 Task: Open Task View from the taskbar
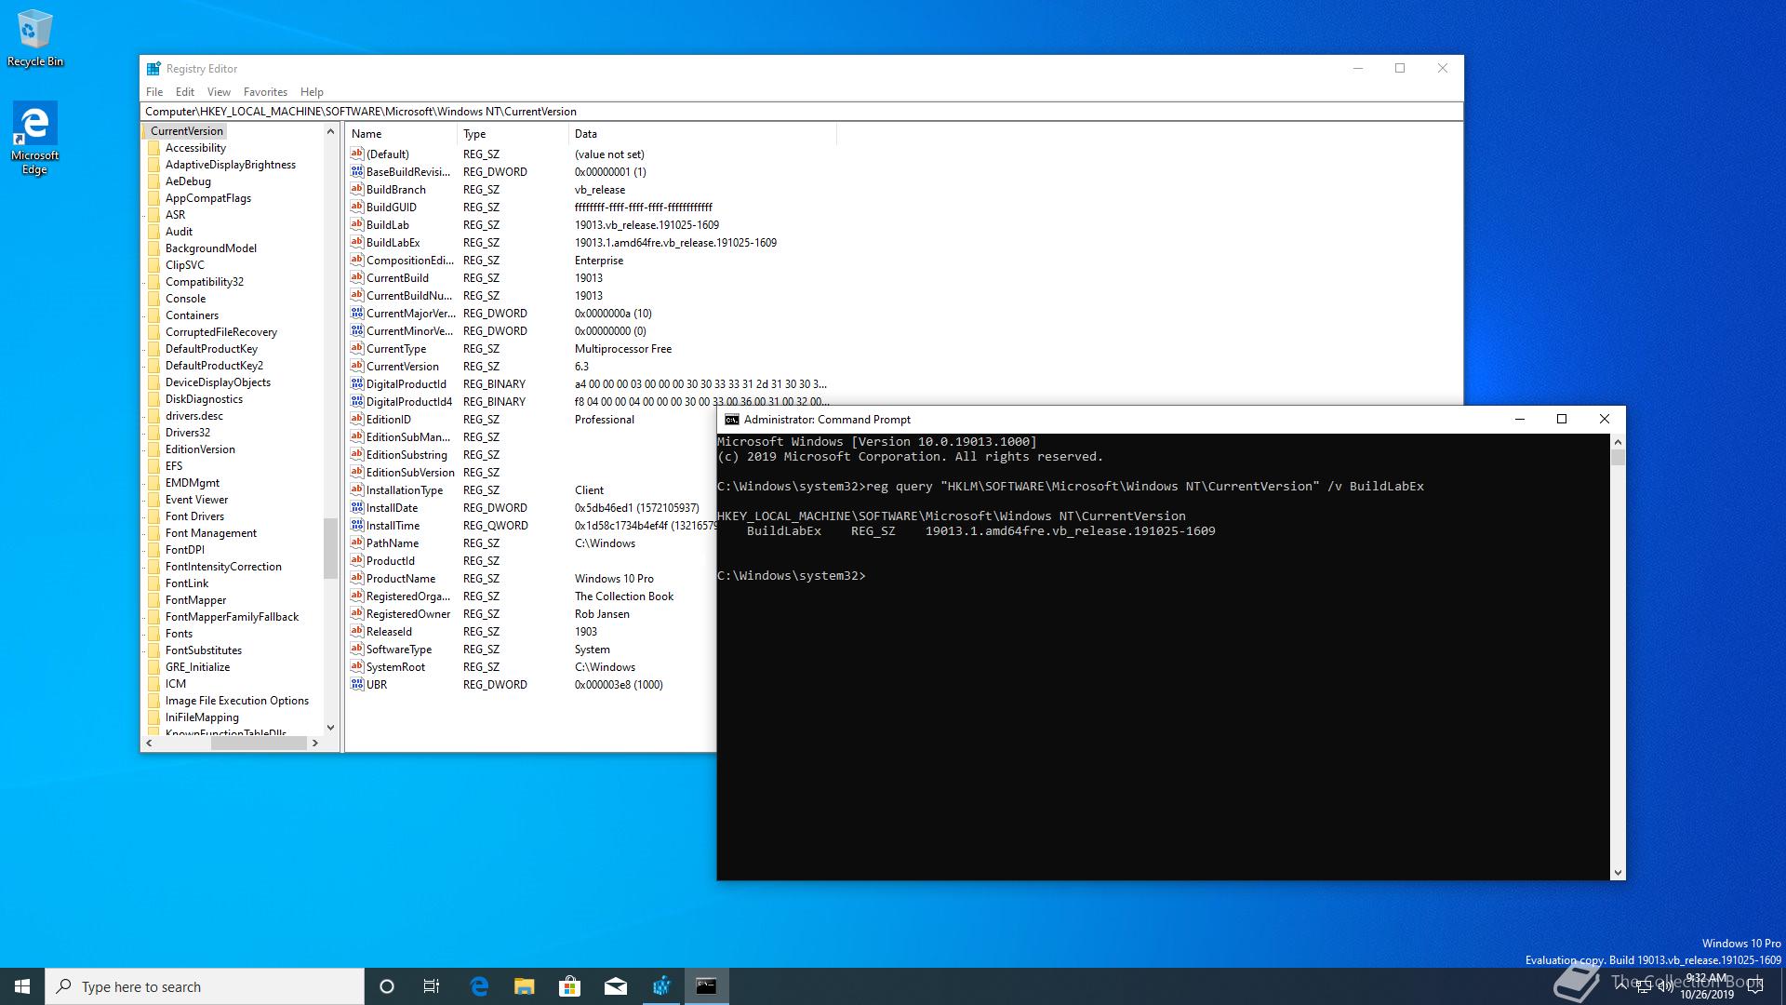[x=432, y=986]
